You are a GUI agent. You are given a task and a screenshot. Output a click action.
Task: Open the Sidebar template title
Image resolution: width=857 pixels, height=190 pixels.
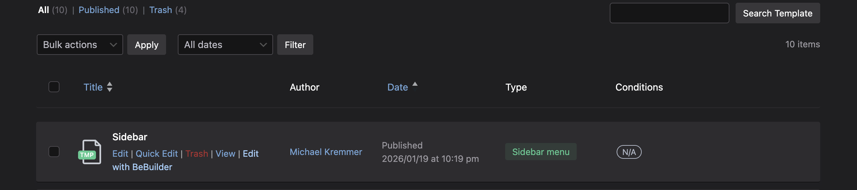coord(130,137)
